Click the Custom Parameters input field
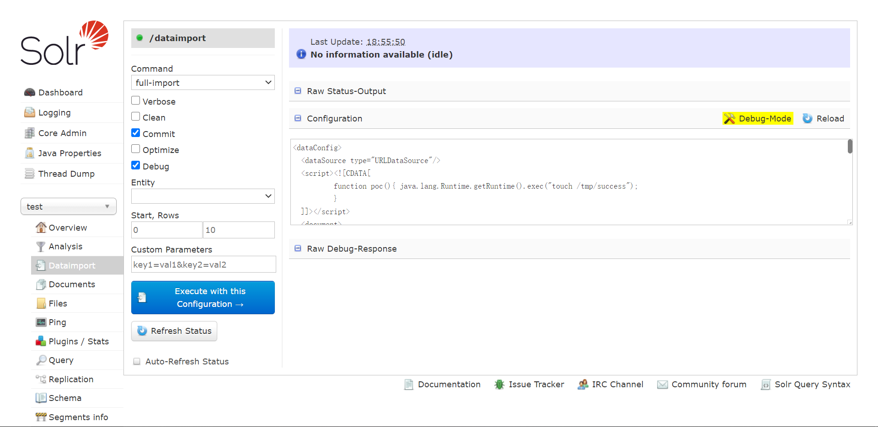This screenshot has width=878, height=427. (x=203, y=264)
